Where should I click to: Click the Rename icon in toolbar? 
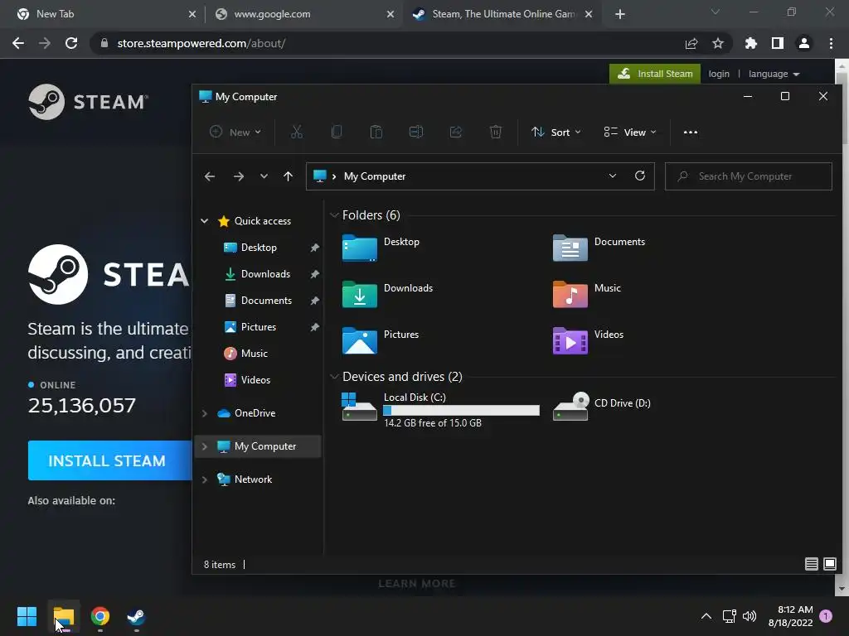point(416,132)
